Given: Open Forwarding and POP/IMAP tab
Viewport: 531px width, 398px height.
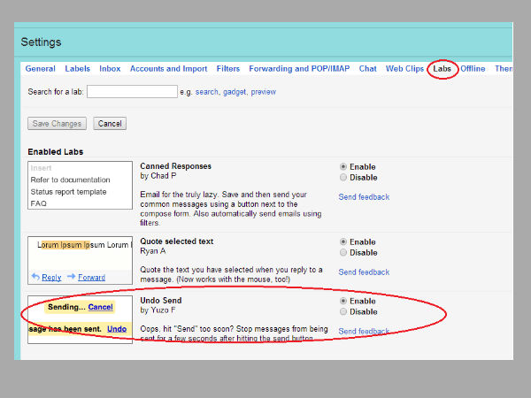Looking at the screenshot, I should click(x=301, y=69).
